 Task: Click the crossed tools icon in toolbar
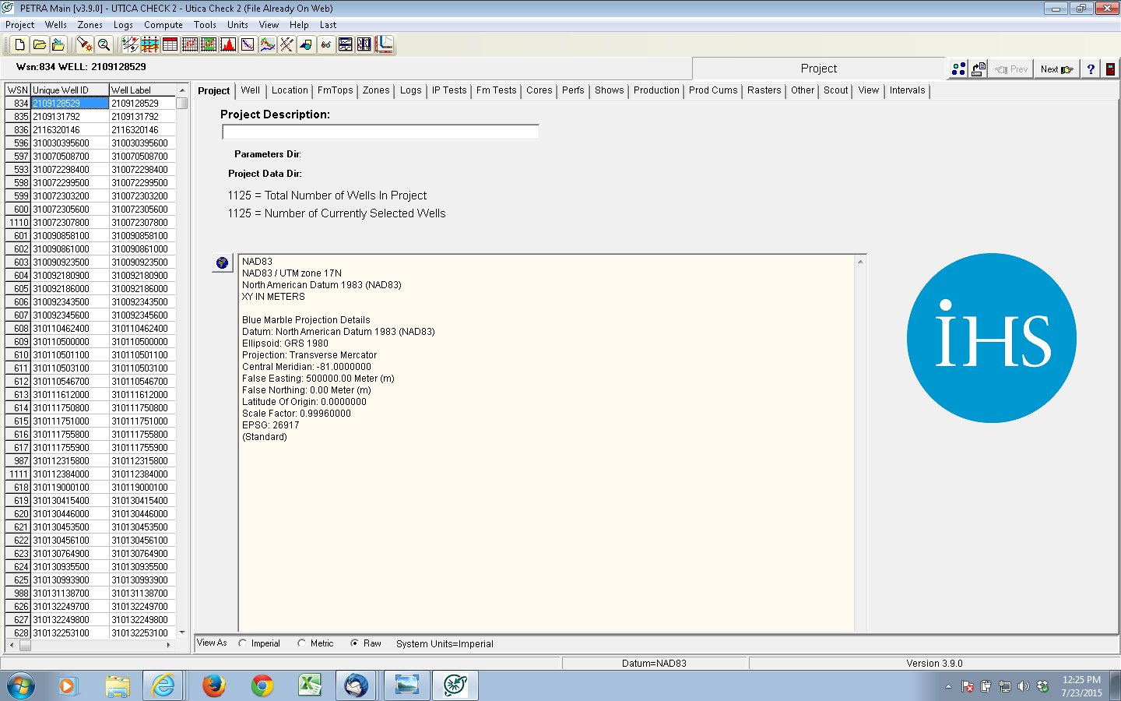(x=286, y=44)
